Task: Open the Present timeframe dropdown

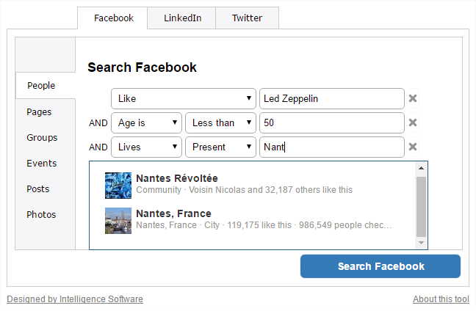Action: coord(220,147)
